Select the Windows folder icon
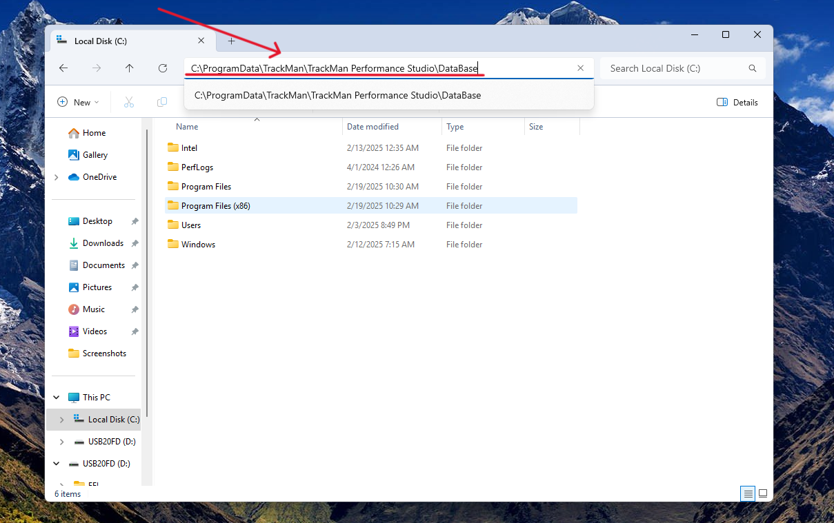 173,244
